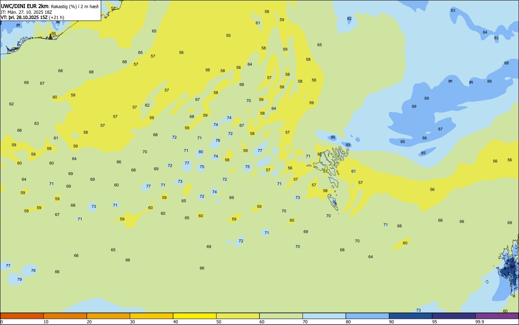
Task: Click the '50' legend tick label
Action: click(x=219, y=322)
